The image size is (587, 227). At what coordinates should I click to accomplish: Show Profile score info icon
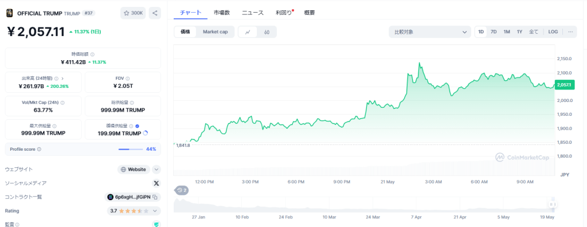pyautogui.click(x=40, y=149)
